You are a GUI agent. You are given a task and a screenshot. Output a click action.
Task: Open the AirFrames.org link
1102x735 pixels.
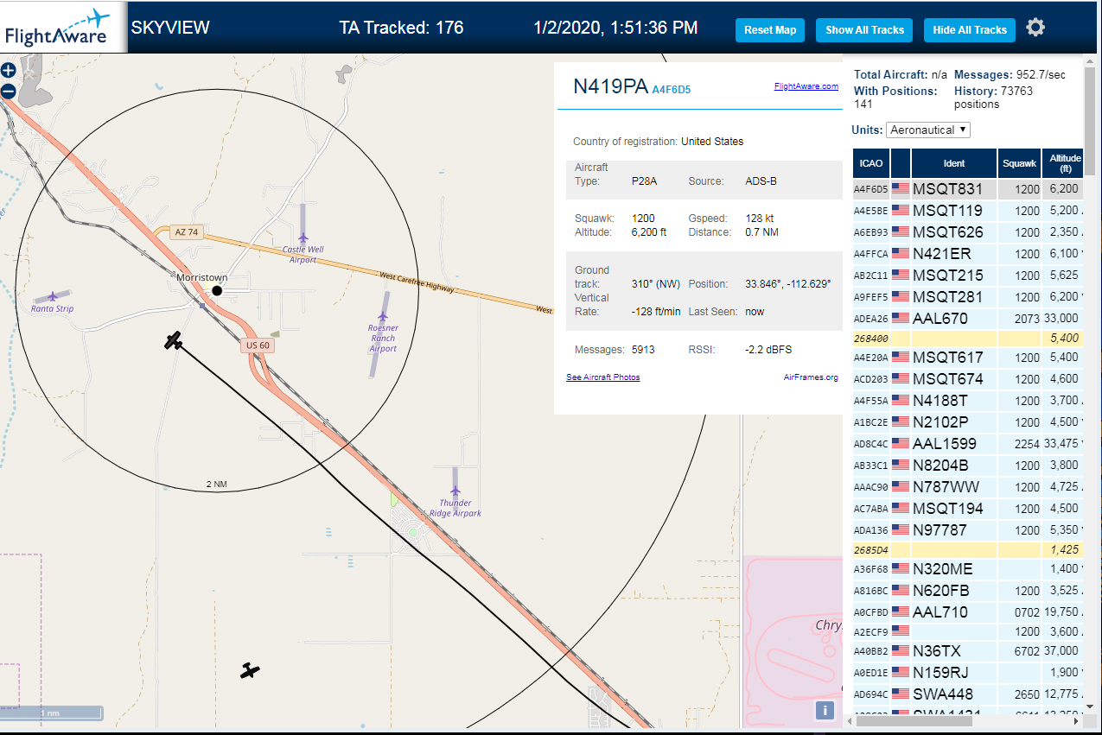pyautogui.click(x=811, y=377)
